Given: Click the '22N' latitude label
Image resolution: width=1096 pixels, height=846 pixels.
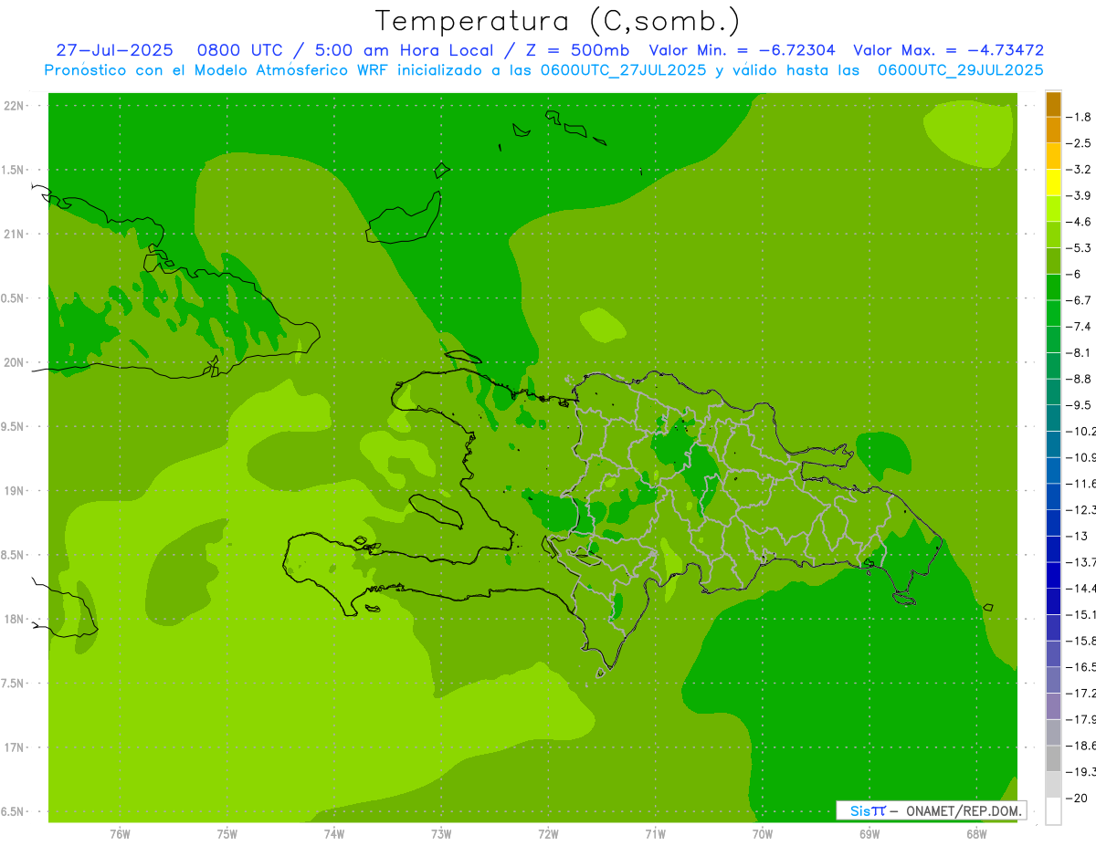Looking at the screenshot, I should 15,106.
